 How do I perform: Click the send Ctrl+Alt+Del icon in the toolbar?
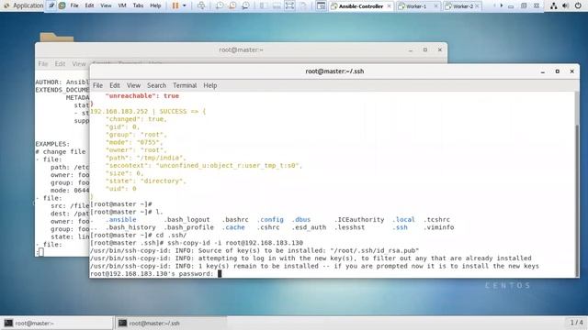point(201,5)
